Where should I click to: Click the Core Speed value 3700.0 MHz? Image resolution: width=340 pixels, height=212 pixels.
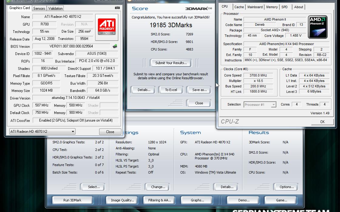click(258, 75)
